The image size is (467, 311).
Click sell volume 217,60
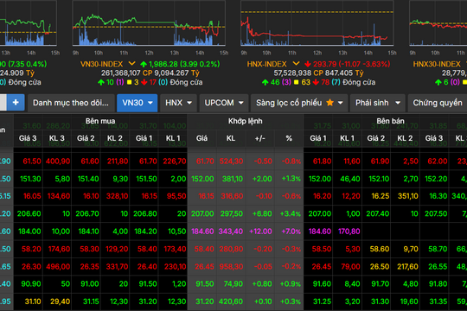[x=407, y=266]
